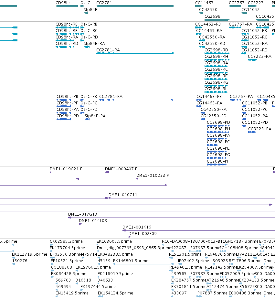275x298 pixels.
Task: Select transcript CG2767-RA
Action: [x=235, y=27]
